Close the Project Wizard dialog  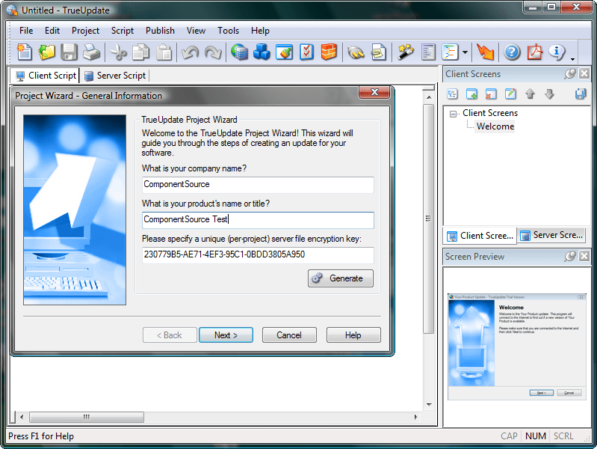(x=374, y=92)
